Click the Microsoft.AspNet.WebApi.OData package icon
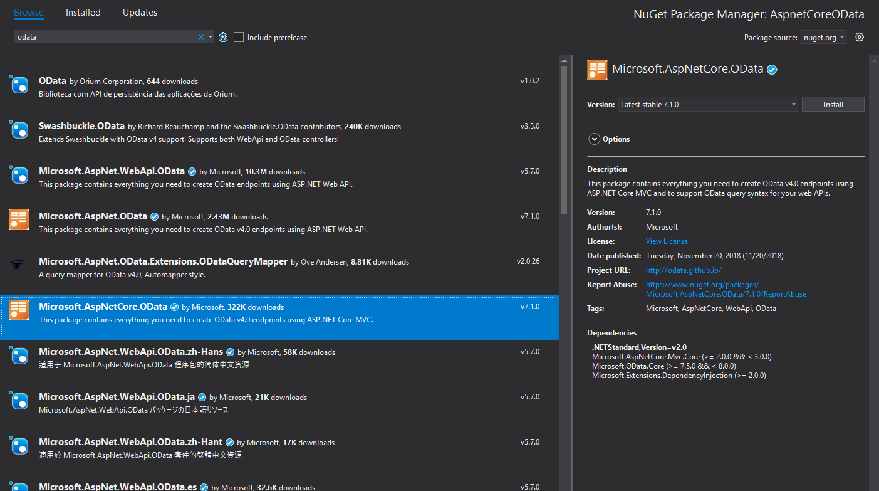This screenshot has width=879, height=491. tap(19, 175)
